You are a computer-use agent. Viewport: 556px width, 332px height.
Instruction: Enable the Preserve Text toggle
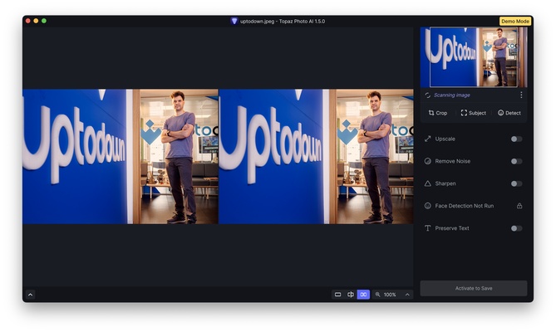click(516, 228)
